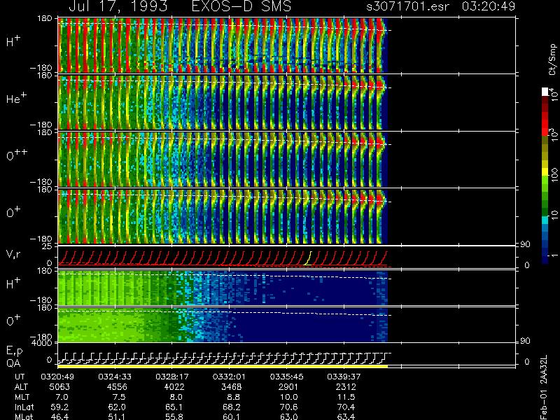Click the '100' color bar tick label
Viewport: 560px width, 420px height.
(x=554, y=176)
